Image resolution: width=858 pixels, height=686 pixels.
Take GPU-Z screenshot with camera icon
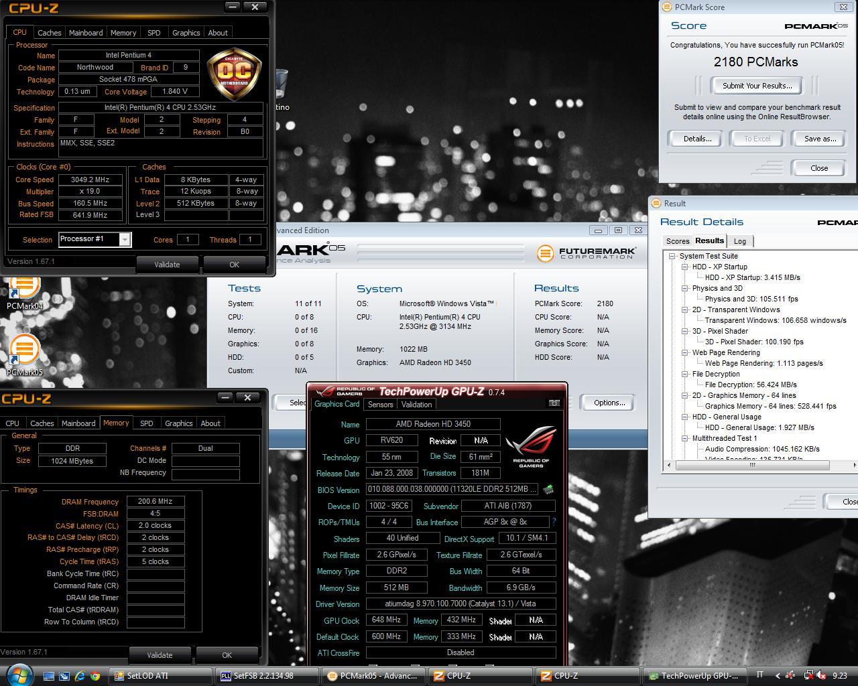[554, 403]
